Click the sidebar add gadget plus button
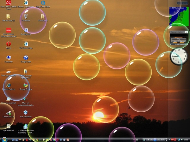The height and width of the screenshot is (142, 190). pos(179,3)
